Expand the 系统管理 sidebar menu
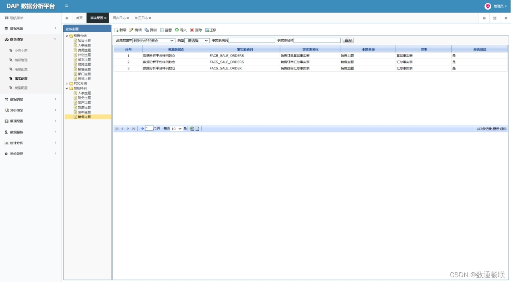Viewport: 511px width, 282px height. [x=31, y=154]
